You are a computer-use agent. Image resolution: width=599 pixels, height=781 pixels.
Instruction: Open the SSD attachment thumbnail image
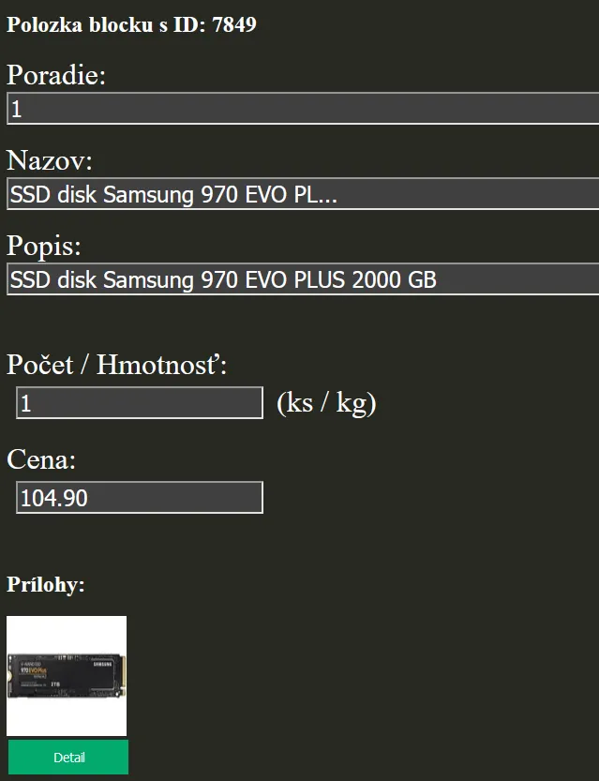tap(67, 675)
